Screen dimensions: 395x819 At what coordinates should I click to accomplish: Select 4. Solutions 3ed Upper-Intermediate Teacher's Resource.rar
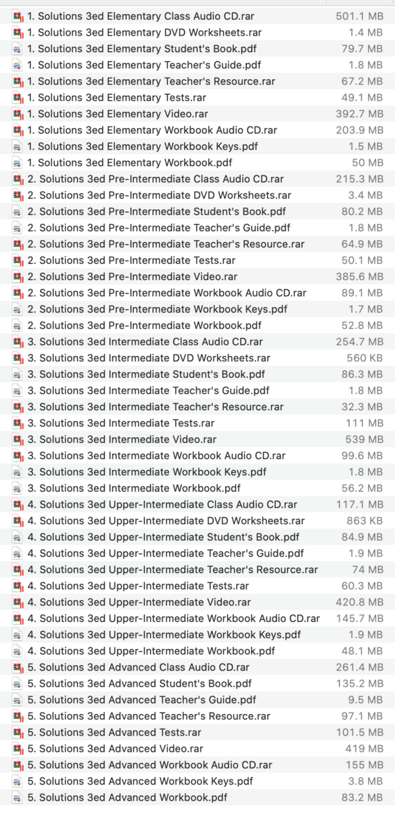[172, 569]
